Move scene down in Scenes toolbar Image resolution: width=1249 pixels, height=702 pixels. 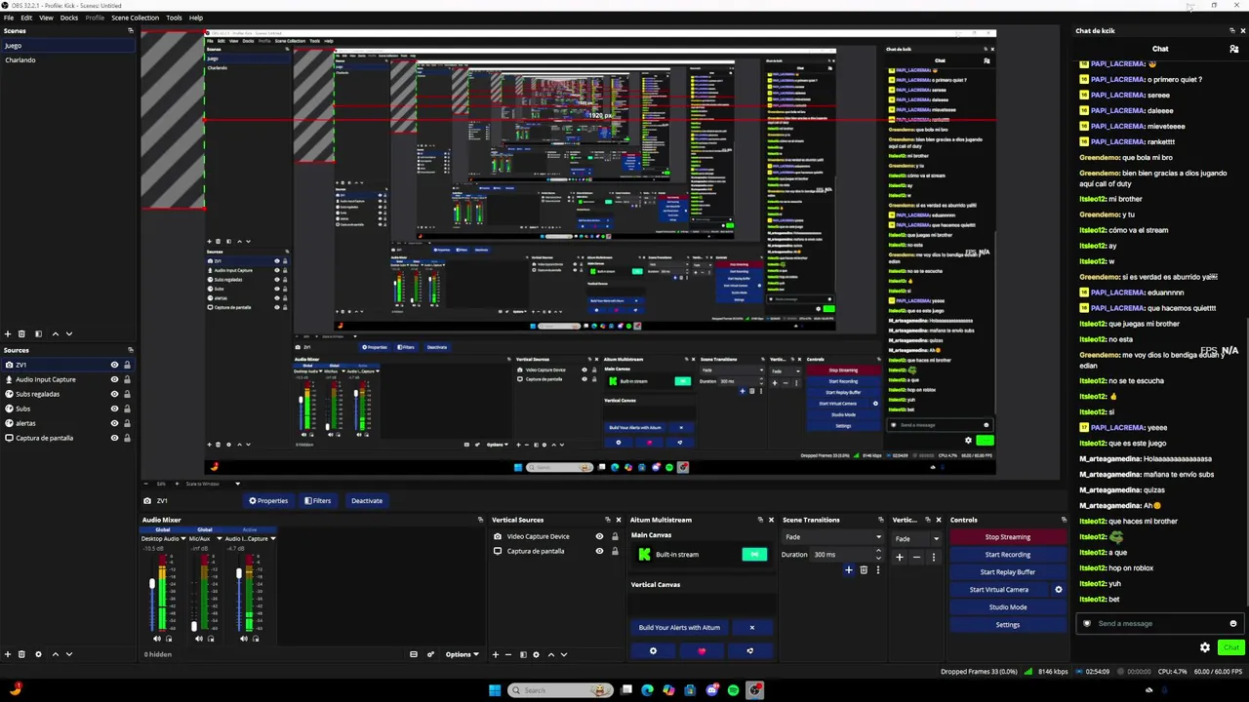pos(68,333)
